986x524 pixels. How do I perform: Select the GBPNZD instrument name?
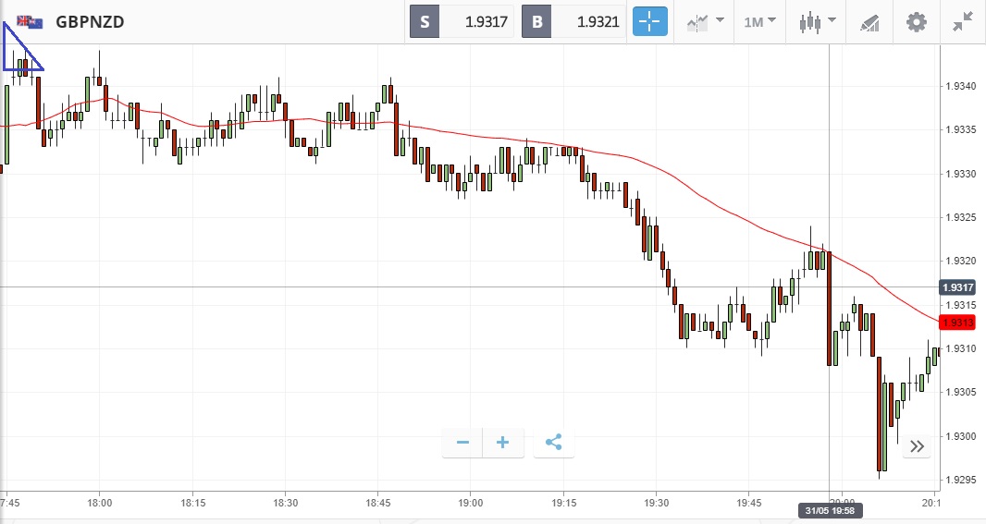90,21
